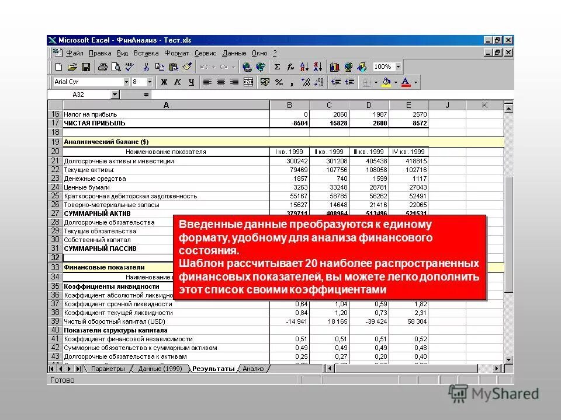Open the zoom 100% dropdown
This screenshot has width=561, height=420.
[x=398, y=66]
